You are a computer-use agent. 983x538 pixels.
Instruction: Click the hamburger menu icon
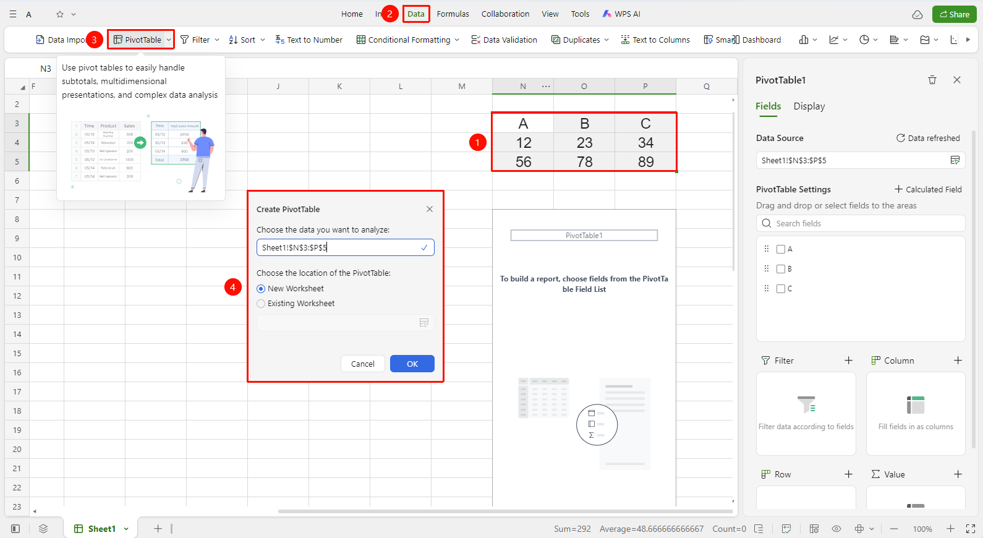13,14
